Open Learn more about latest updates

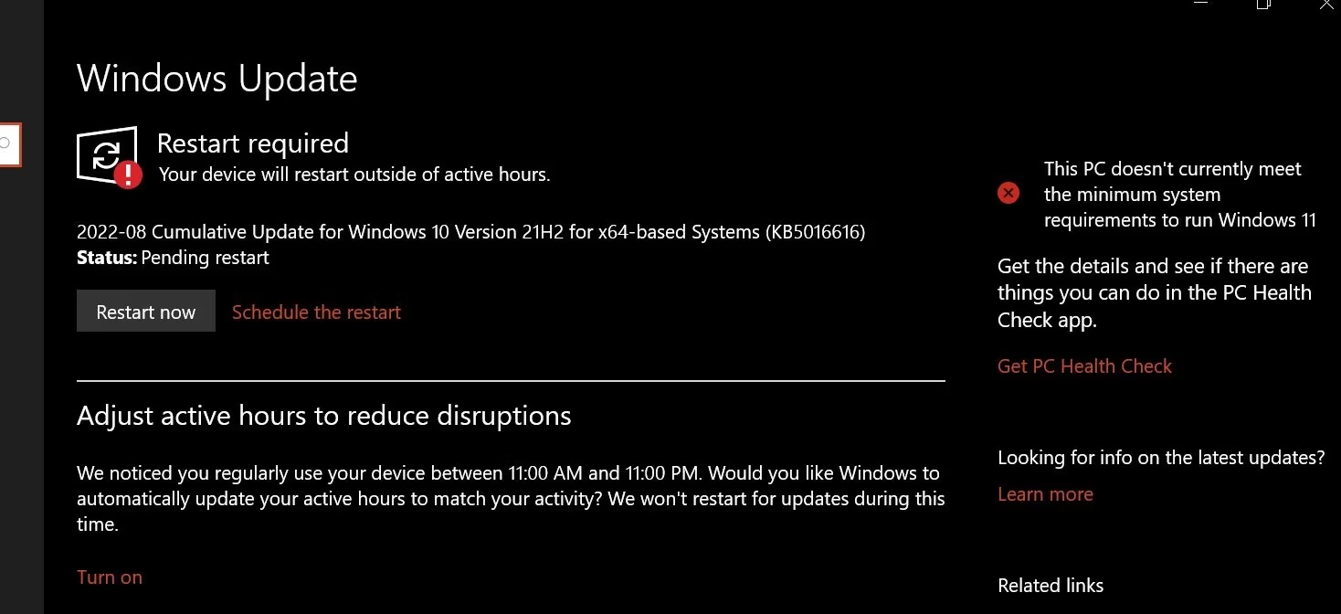1045,493
